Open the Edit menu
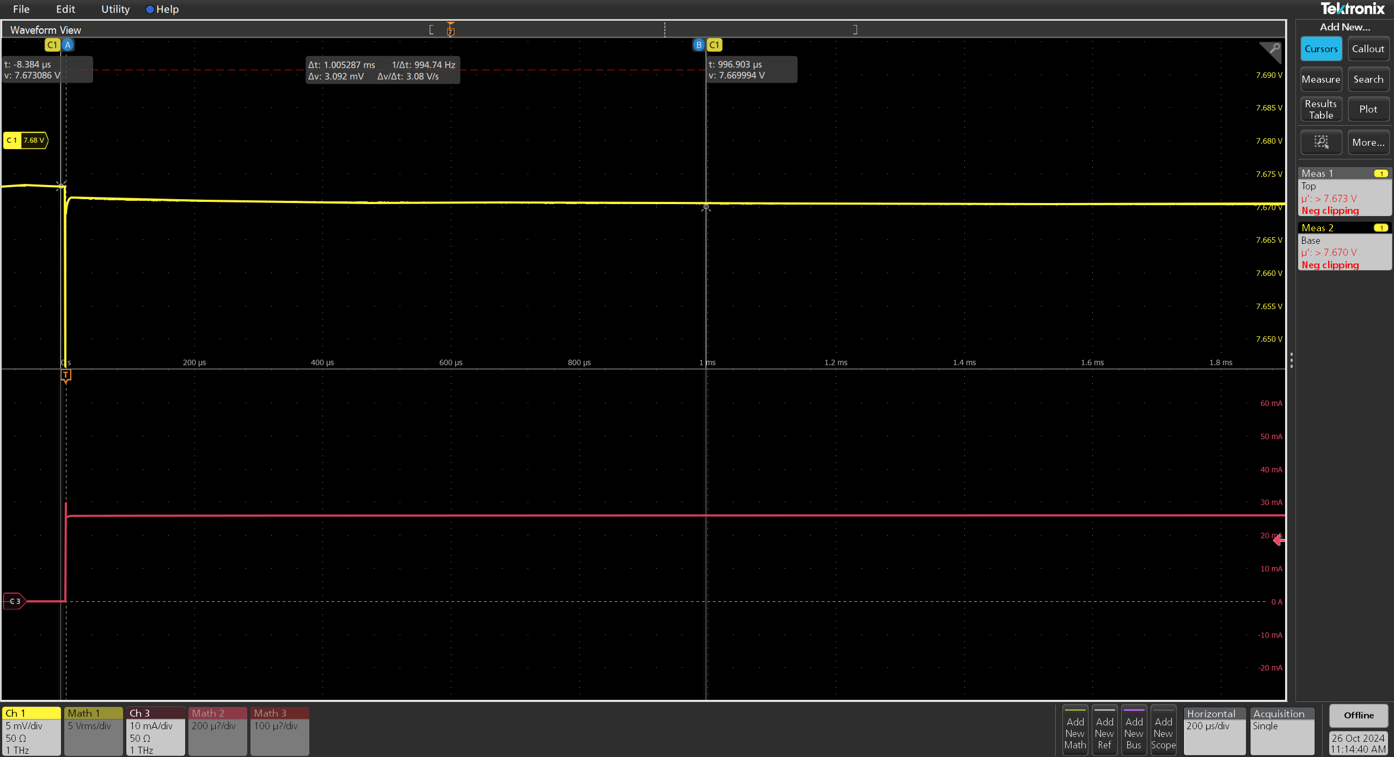This screenshot has width=1394, height=757. pos(65,9)
